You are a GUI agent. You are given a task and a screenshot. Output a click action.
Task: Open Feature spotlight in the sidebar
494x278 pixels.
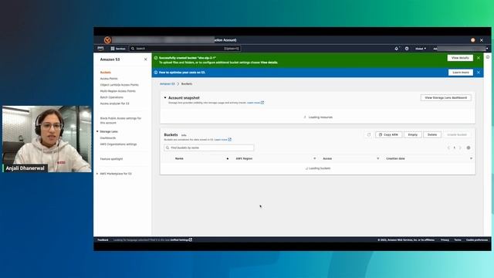click(111, 159)
